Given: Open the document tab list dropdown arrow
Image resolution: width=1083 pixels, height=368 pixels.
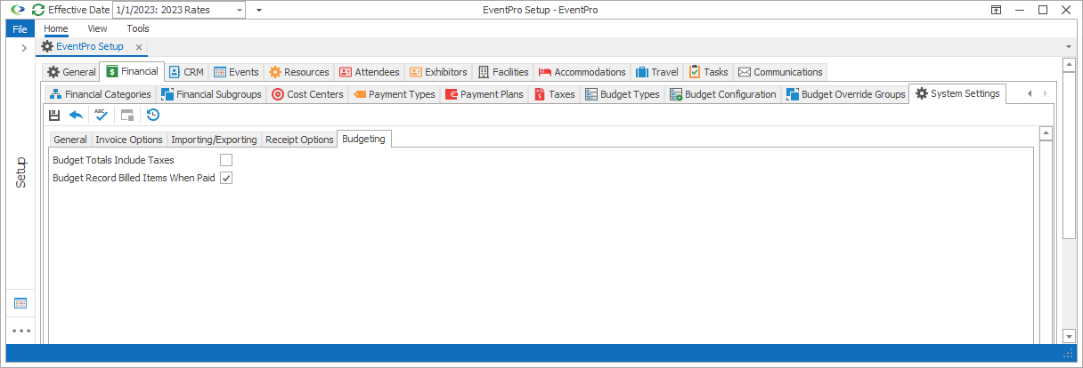Looking at the screenshot, I should coord(1069,46).
